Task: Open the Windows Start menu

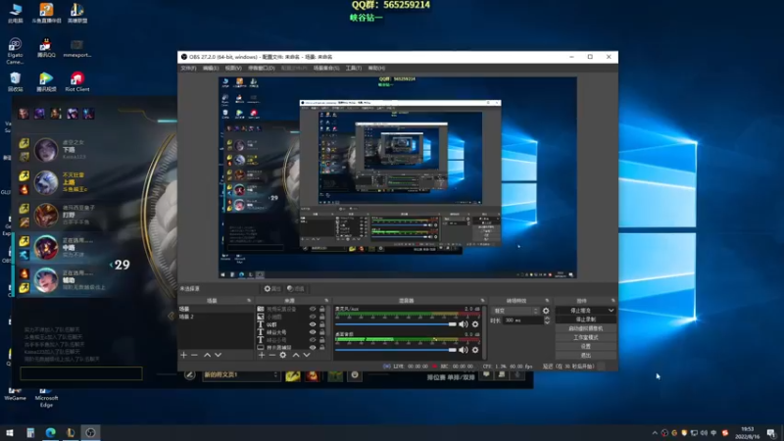Action: point(10,432)
